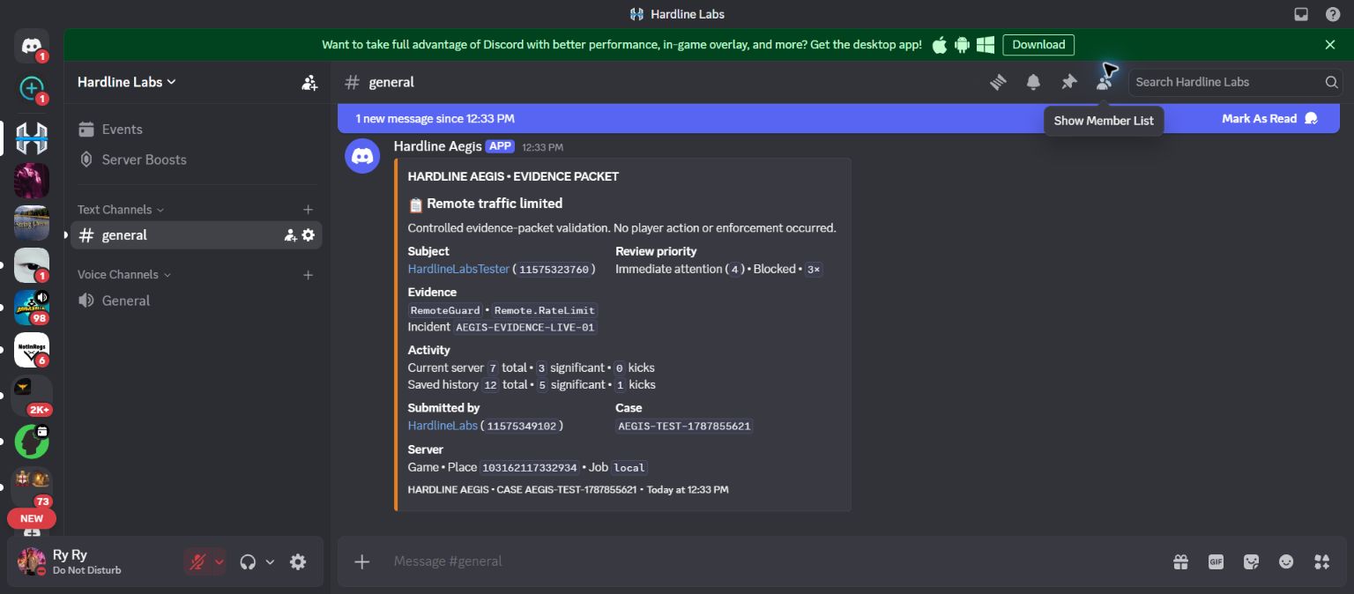Viewport: 1354px width, 594px height.
Task: Add a new voice channel plus
Action: (308, 275)
